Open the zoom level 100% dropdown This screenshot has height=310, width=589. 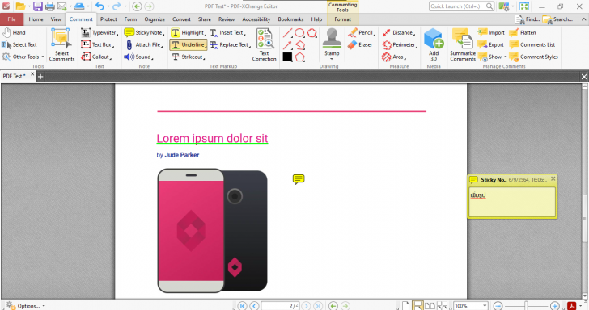point(485,305)
